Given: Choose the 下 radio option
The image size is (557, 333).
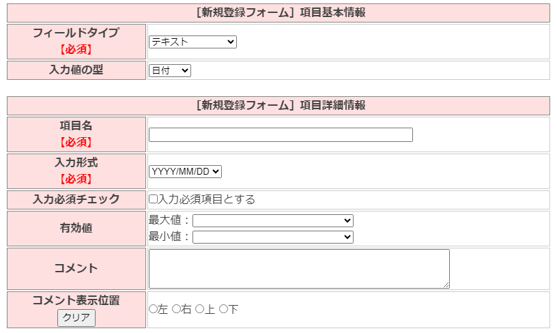Looking at the screenshot, I should 223,309.
